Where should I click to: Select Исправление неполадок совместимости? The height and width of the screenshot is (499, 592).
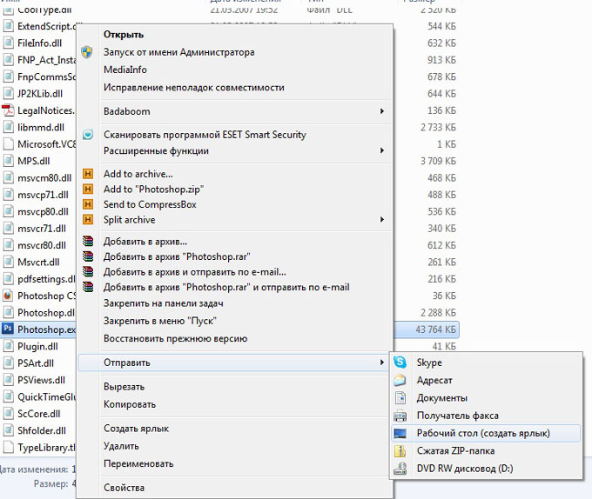point(194,88)
